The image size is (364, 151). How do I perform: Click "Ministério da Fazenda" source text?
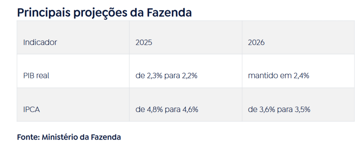(x=81, y=137)
